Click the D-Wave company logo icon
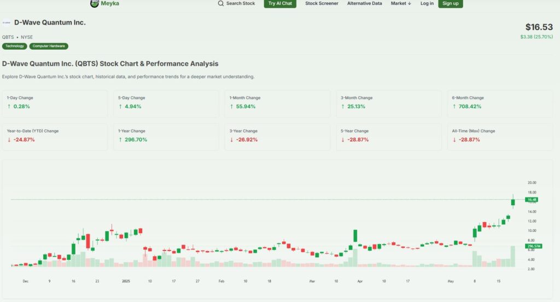Screen dimensions: 560x302 (x=7, y=22)
